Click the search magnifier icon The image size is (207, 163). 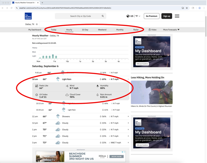103,16
